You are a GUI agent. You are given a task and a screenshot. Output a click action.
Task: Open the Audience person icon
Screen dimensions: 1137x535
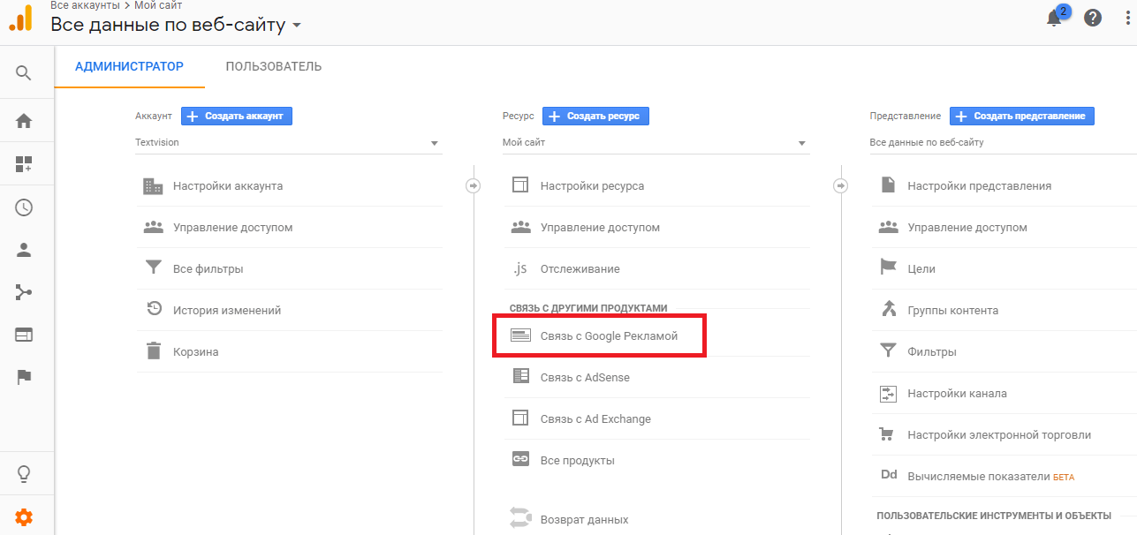pos(24,249)
